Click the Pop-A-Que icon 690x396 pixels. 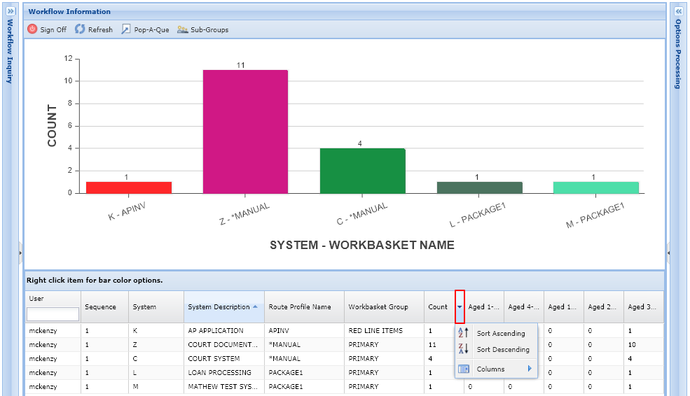[x=126, y=29]
